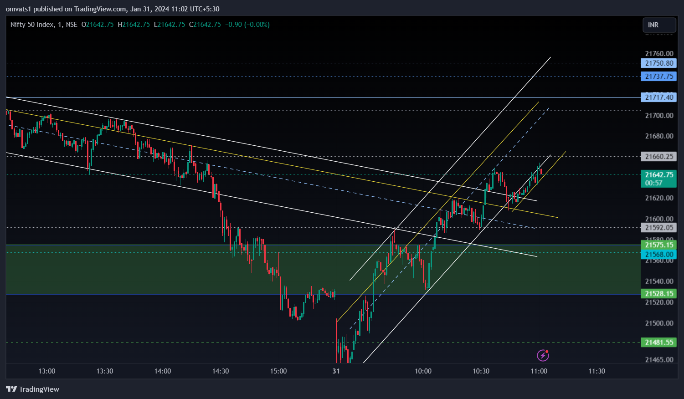Click the change value −0.90 (−0.00%)
This screenshot has width=684, height=399.
coord(247,25)
